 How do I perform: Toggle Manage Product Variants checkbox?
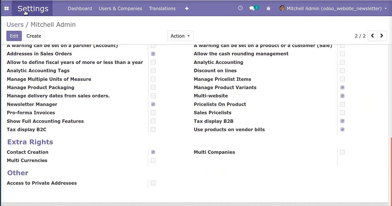[343, 88]
